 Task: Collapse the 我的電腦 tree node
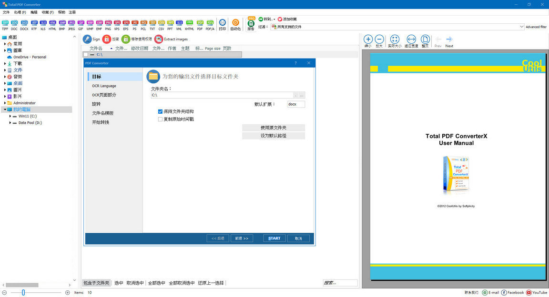coord(5,109)
